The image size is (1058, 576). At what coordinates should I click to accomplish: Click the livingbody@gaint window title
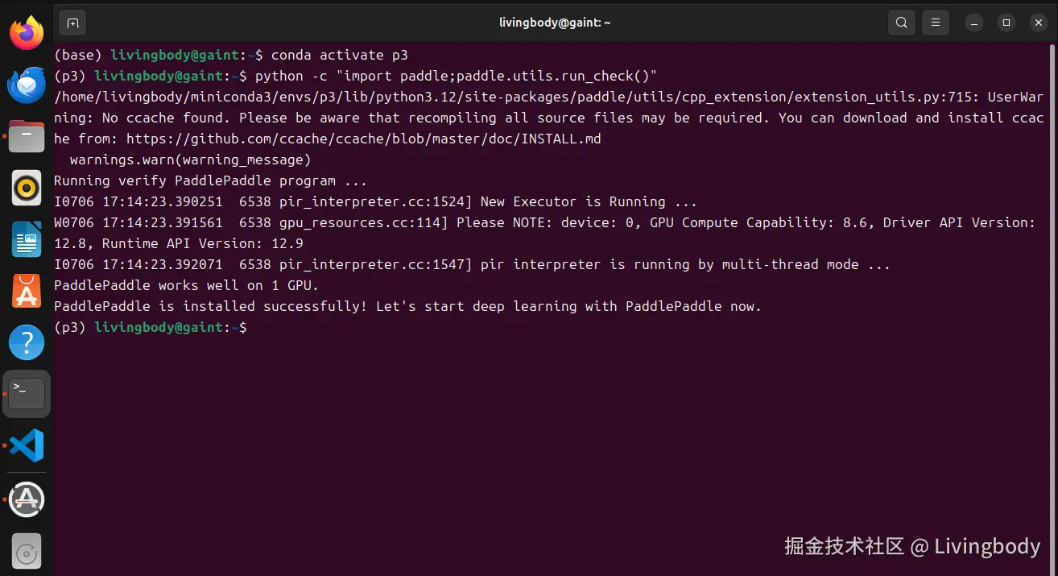click(555, 23)
